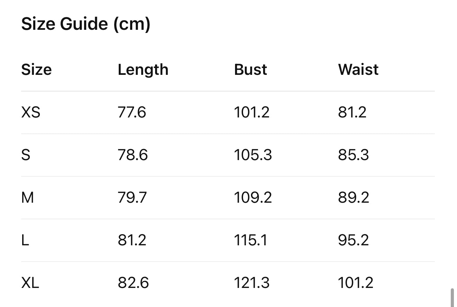Image resolution: width=457 pixels, height=307 pixels.
Task: Select the S size row label
Action: 26,155
